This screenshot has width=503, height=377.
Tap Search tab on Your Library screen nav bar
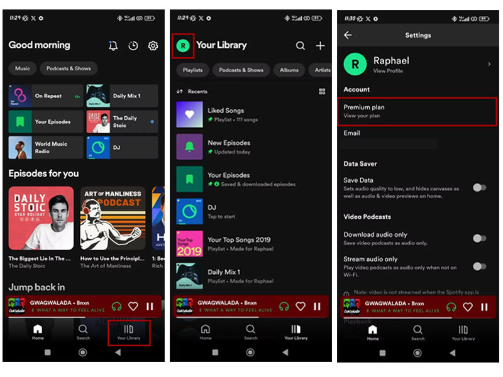[x=250, y=332]
